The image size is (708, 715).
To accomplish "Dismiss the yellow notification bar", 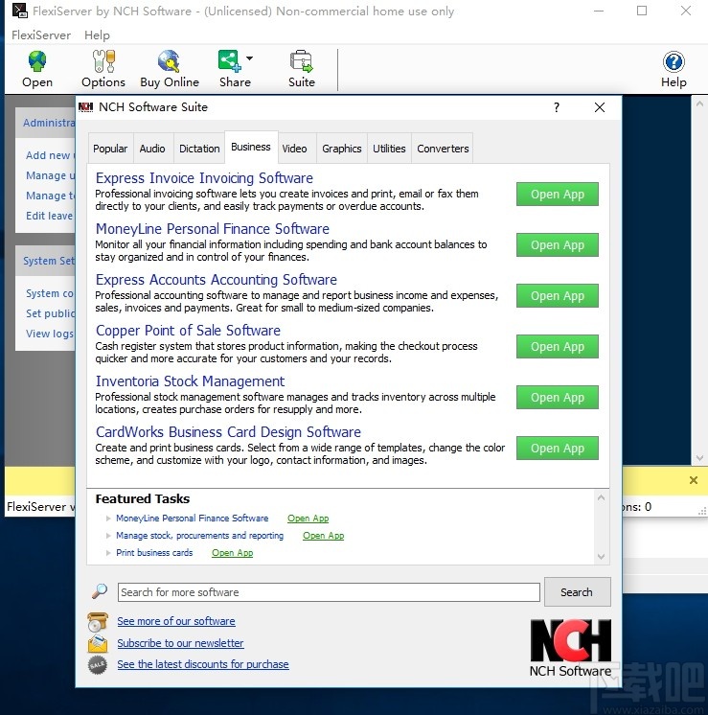I will tap(694, 480).
